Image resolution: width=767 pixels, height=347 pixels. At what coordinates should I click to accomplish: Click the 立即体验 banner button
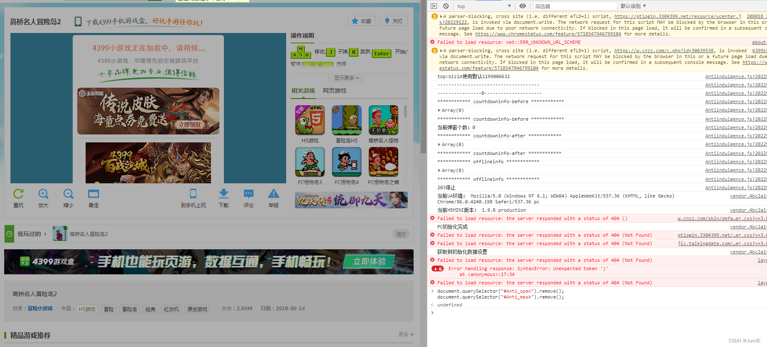[x=369, y=261]
